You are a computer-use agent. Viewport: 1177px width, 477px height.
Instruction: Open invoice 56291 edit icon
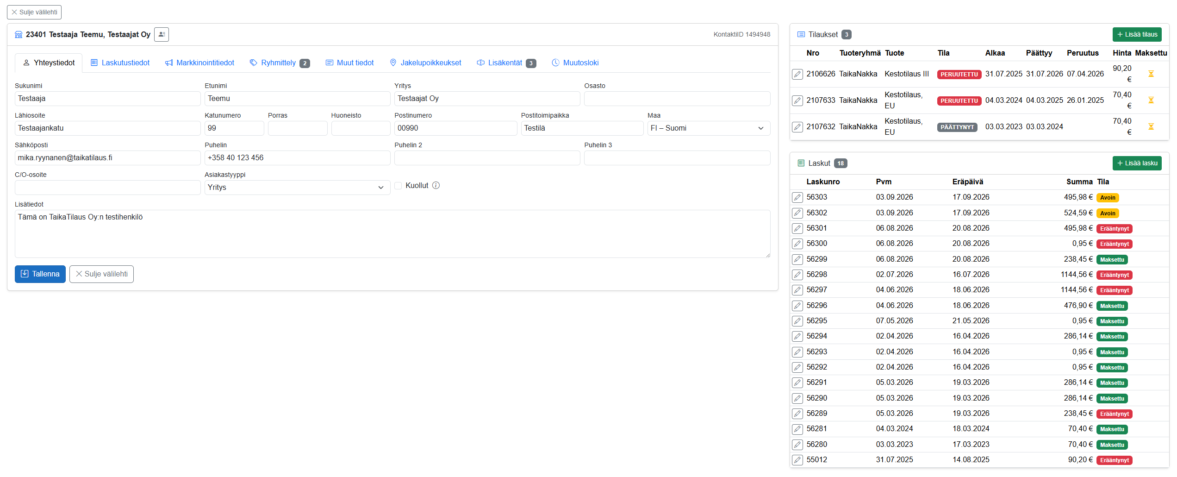(797, 383)
